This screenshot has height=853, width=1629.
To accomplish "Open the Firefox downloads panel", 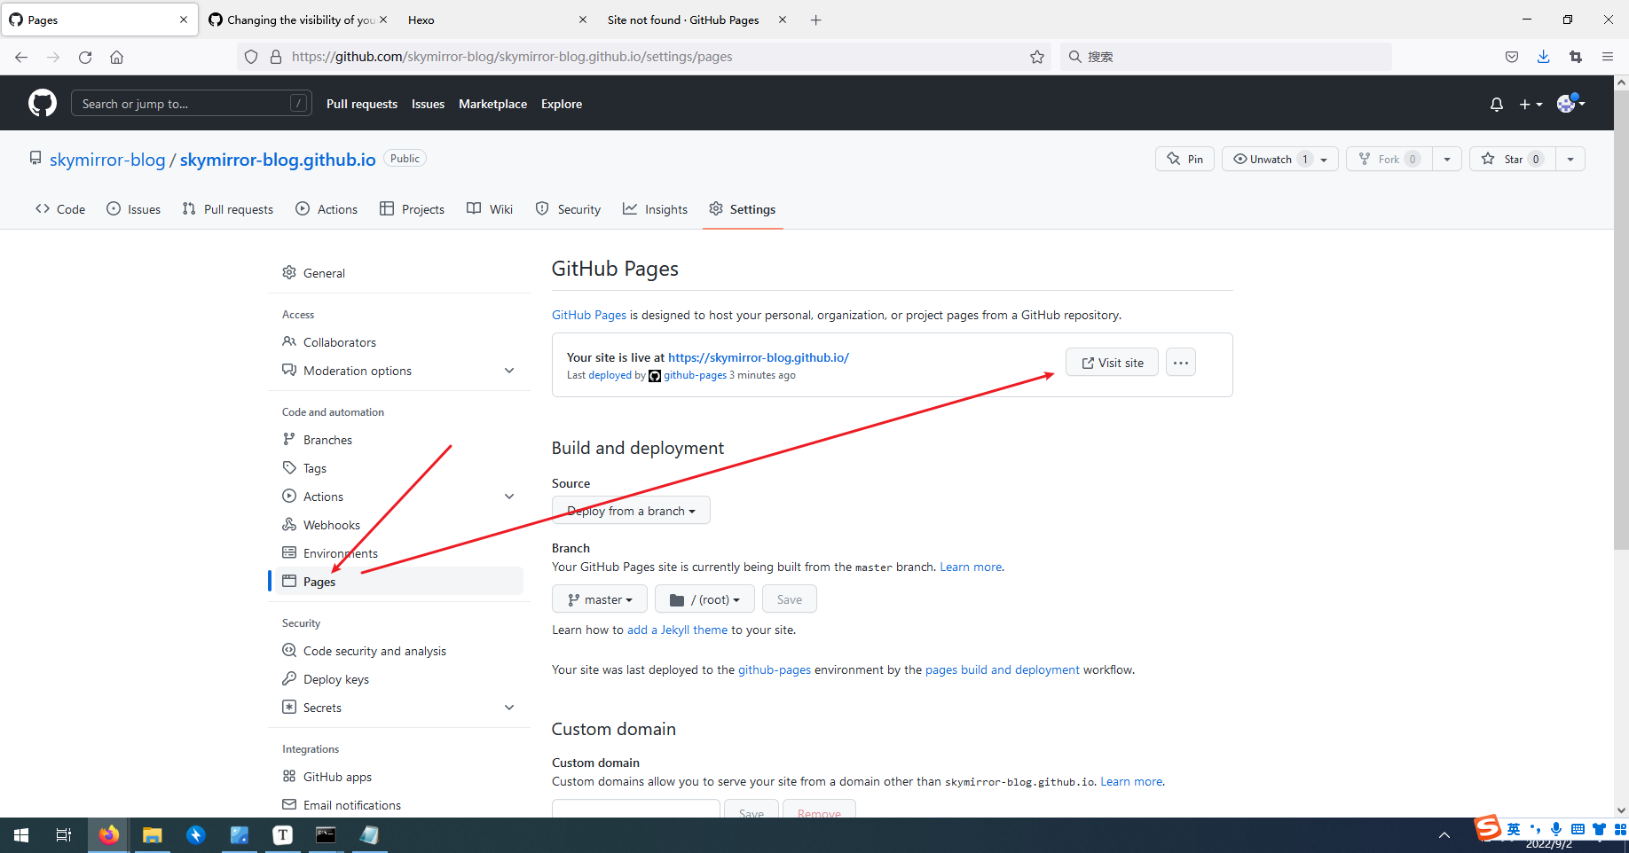I will click(x=1544, y=57).
